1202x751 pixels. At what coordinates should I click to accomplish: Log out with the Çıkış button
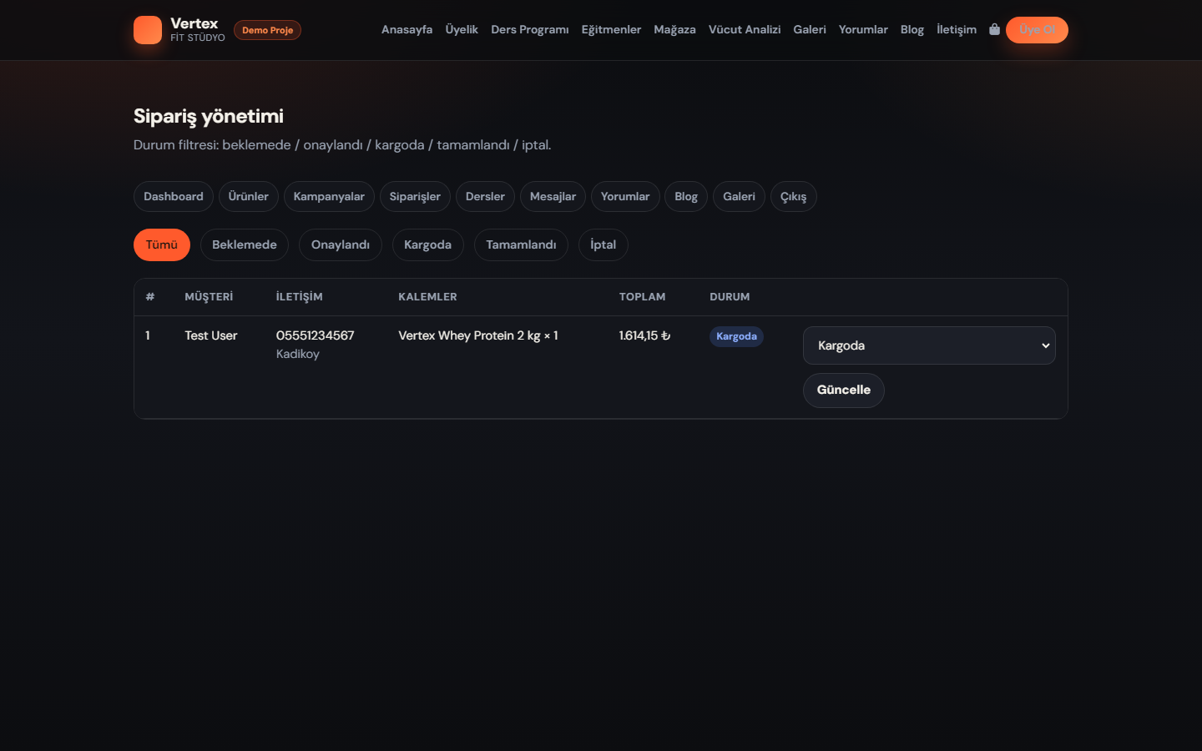pos(793,196)
